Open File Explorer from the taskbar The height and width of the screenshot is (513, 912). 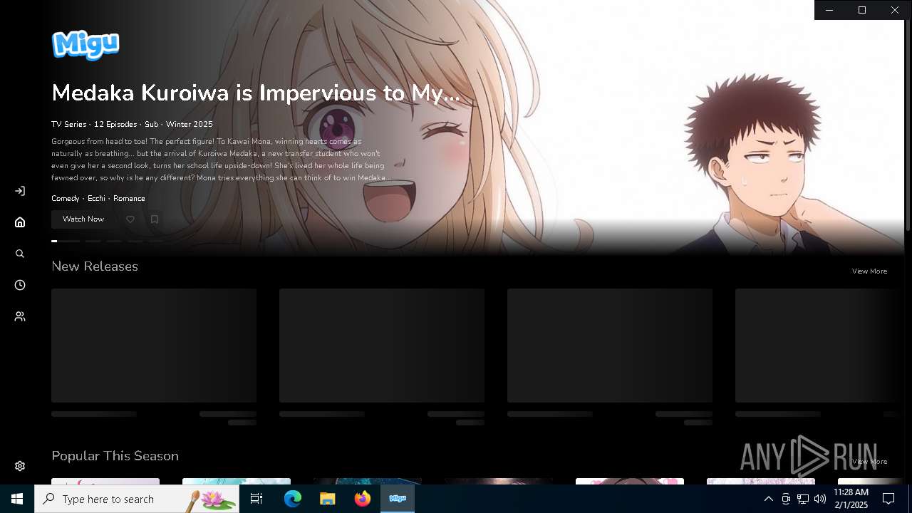pyautogui.click(x=328, y=499)
